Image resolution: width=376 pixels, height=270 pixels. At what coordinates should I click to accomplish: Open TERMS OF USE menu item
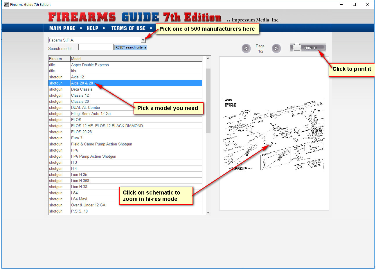[x=128, y=28]
